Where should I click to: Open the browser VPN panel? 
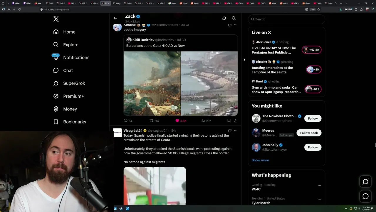348,9
